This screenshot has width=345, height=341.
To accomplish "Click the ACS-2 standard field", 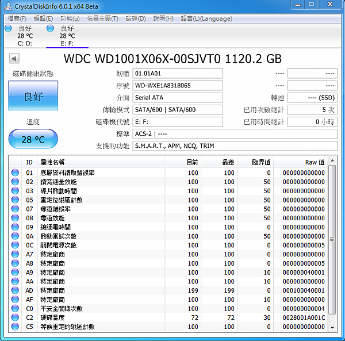I will [235, 134].
